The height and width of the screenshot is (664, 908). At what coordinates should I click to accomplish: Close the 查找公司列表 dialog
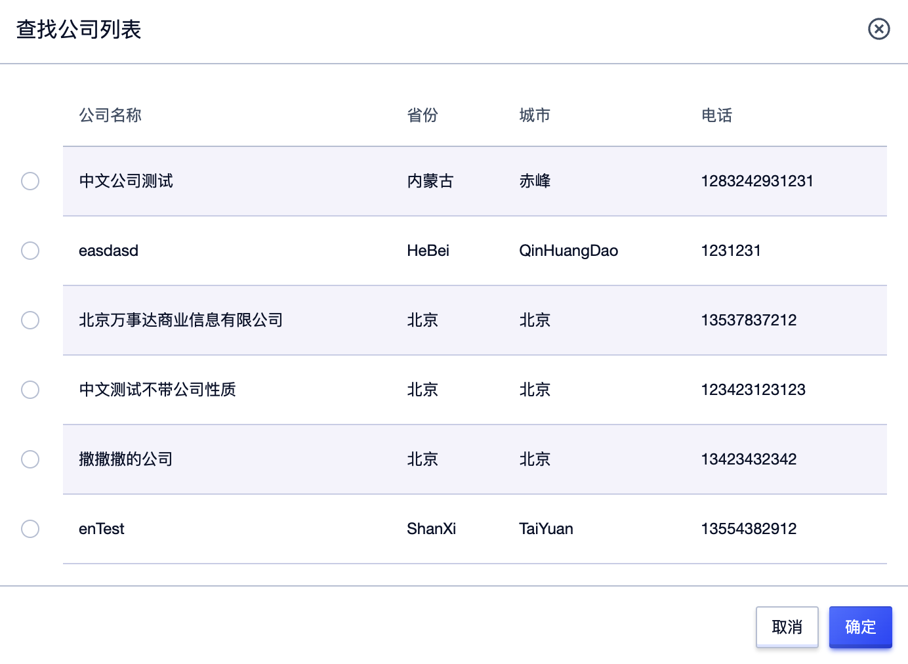879,30
